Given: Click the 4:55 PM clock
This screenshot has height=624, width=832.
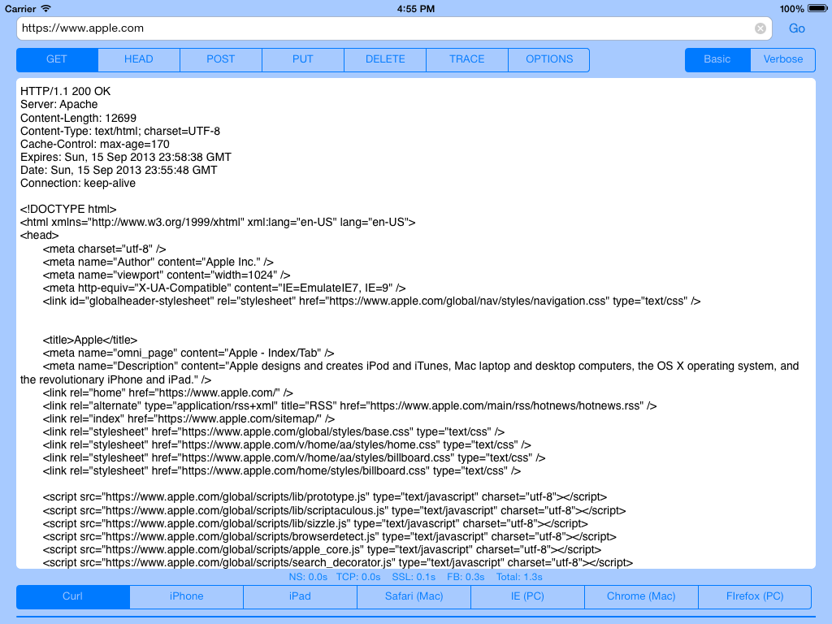Looking at the screenshot, I should [416, 9].
